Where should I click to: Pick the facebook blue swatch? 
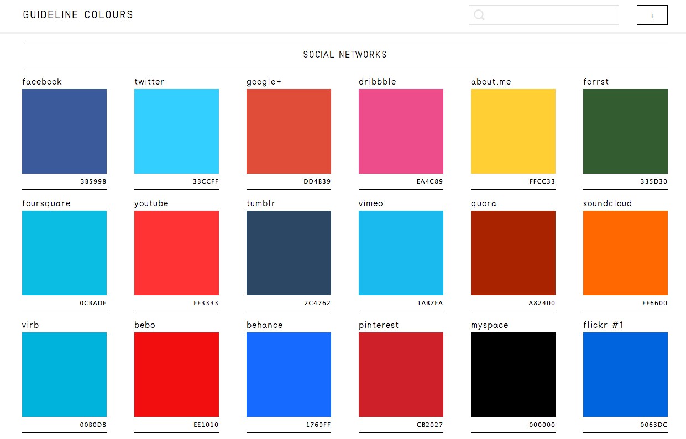pos(64,131)
